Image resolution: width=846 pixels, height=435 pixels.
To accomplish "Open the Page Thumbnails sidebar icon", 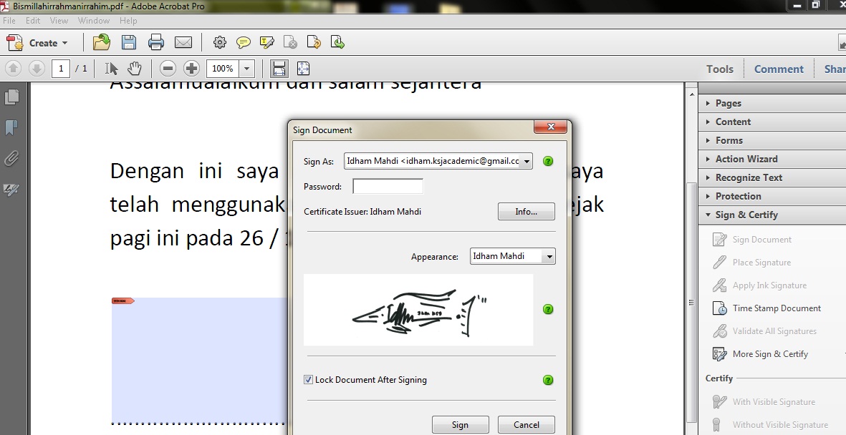I will pyautogui.click(x=11, y=97).
